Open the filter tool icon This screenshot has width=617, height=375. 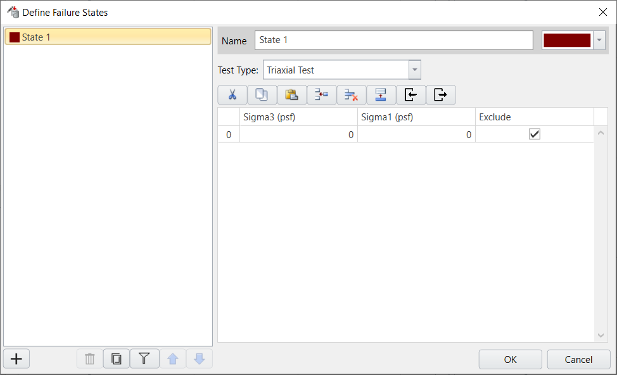point(144,359)
